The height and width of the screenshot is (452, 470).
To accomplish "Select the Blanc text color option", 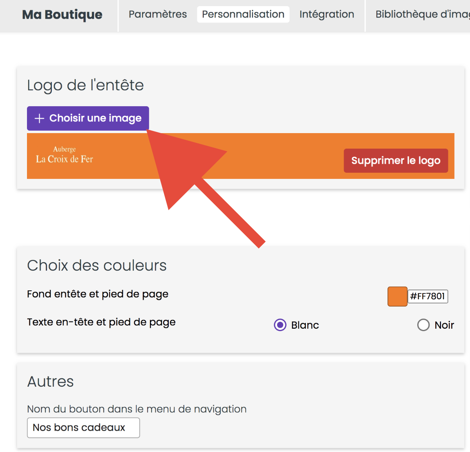I will click(x=280, y=325).
